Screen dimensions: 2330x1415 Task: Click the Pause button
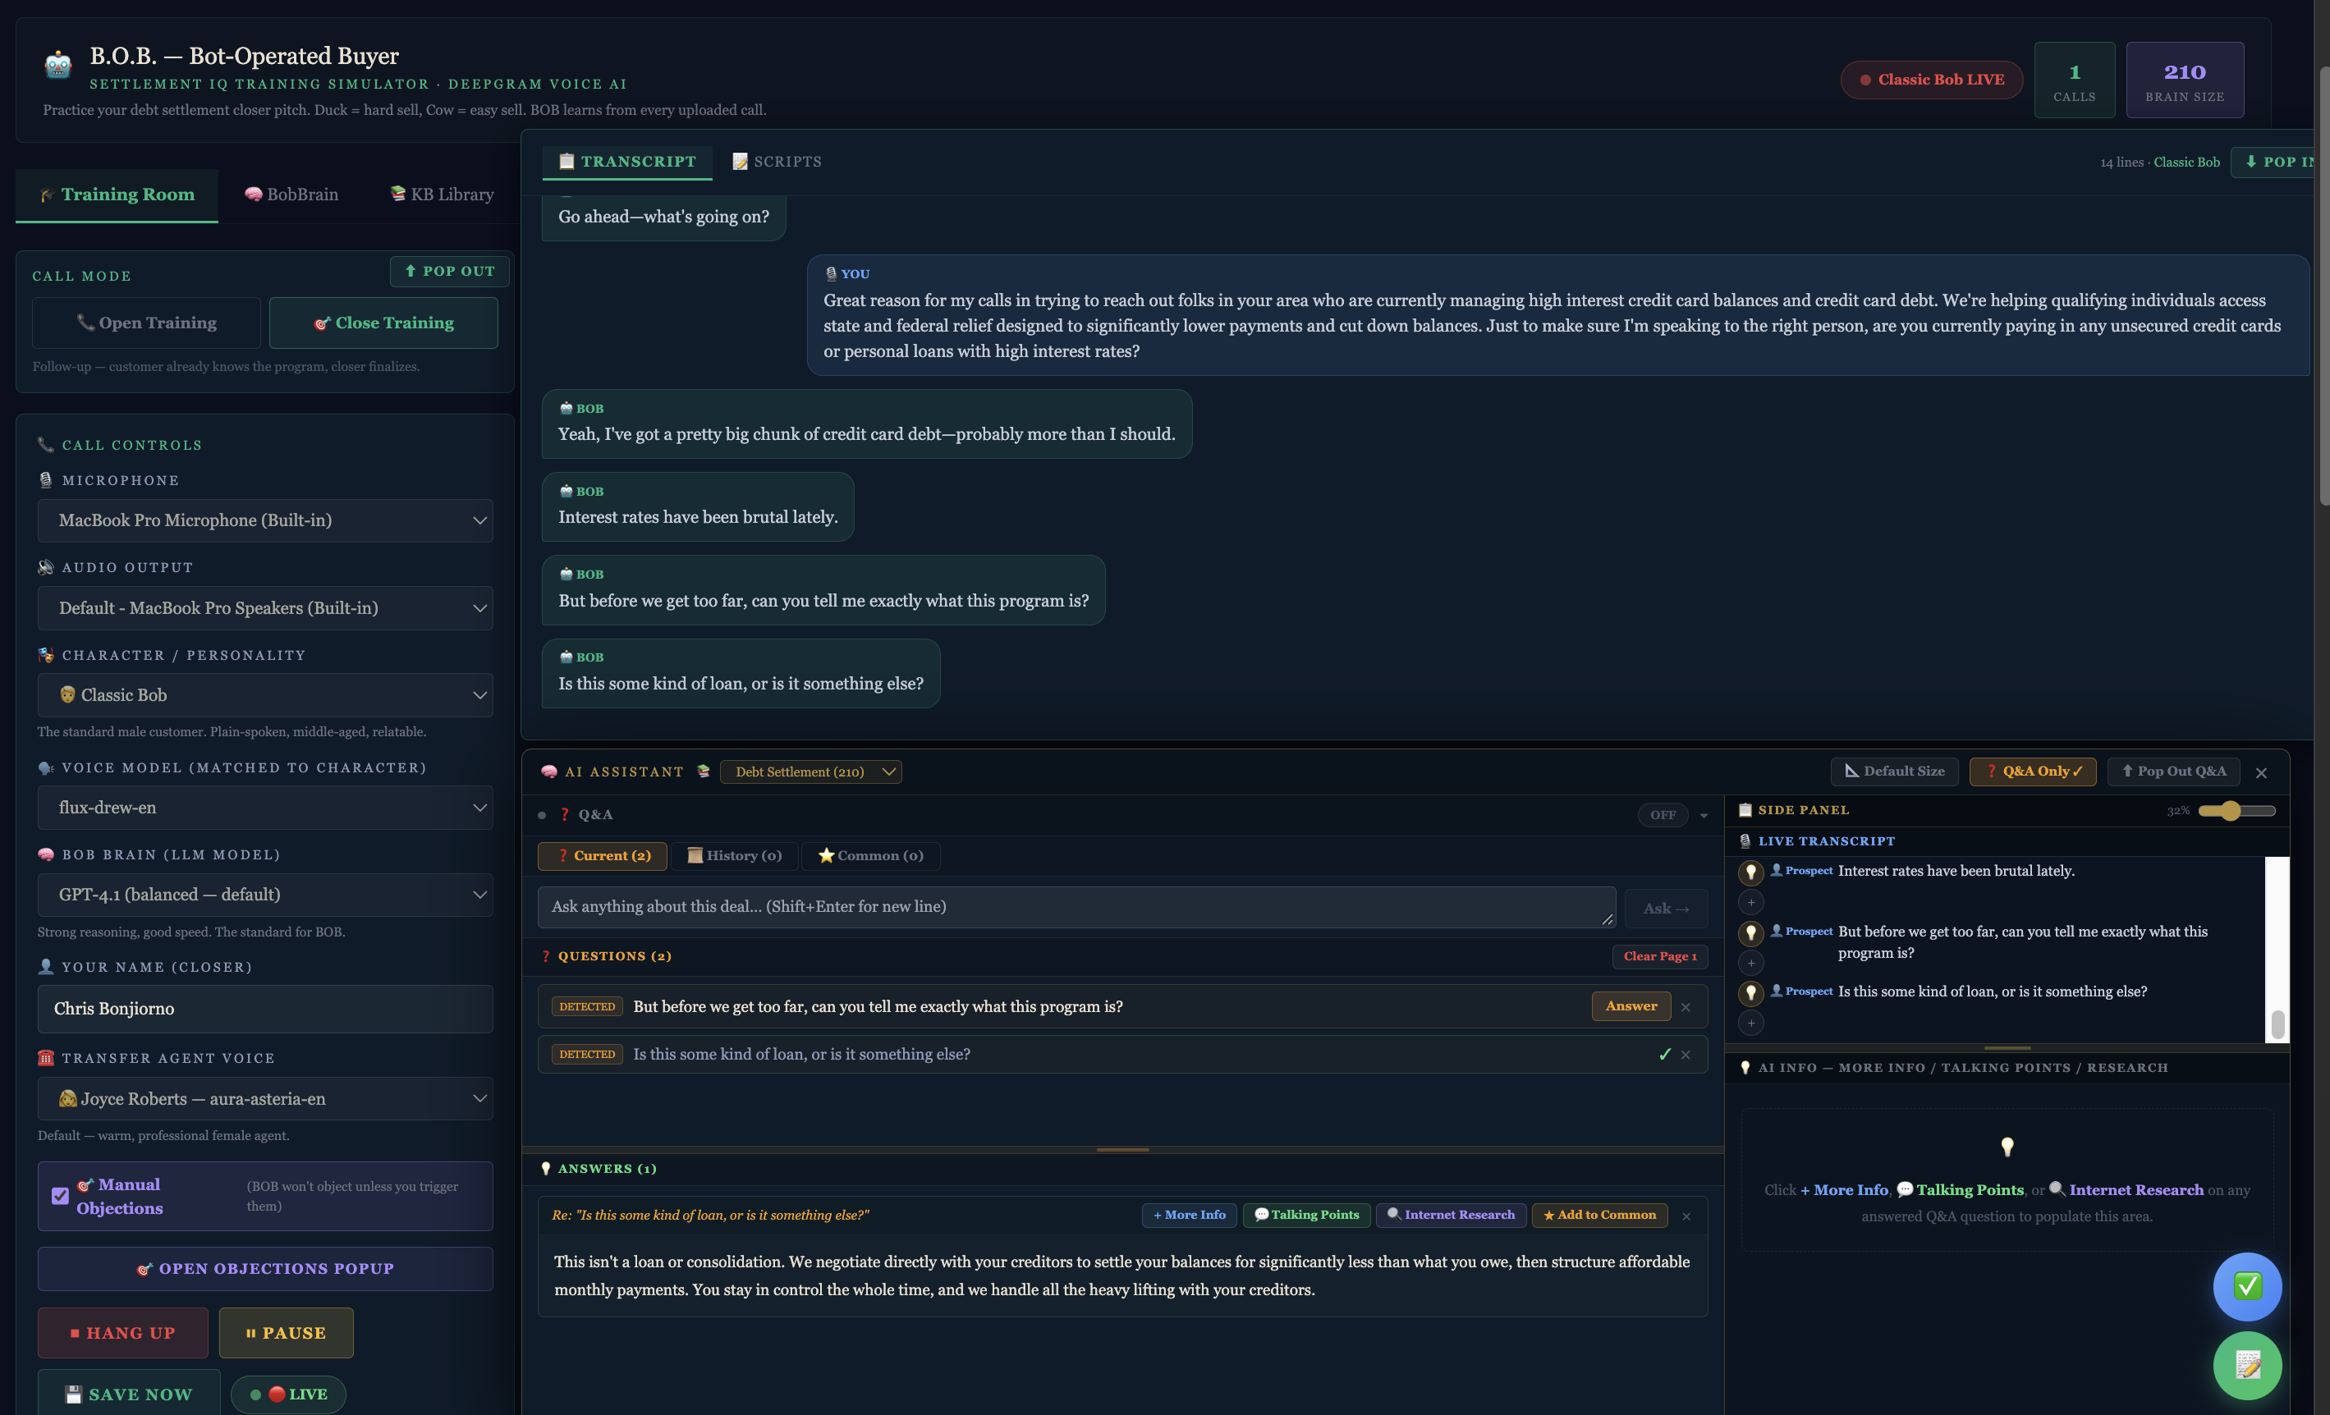tap(287, 1333)
